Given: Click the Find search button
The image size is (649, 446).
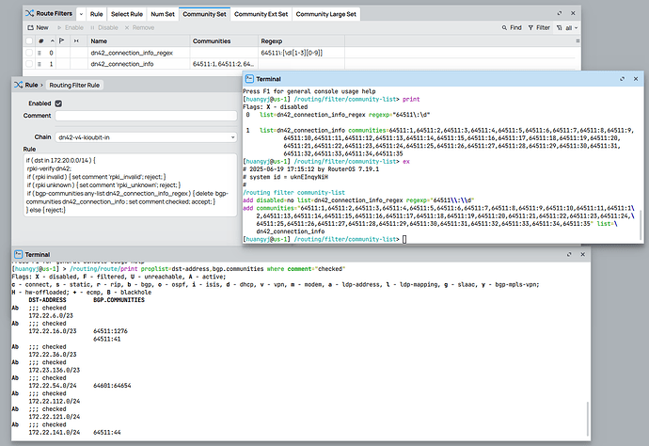Looking at the screenshot, I should point(512,27).
